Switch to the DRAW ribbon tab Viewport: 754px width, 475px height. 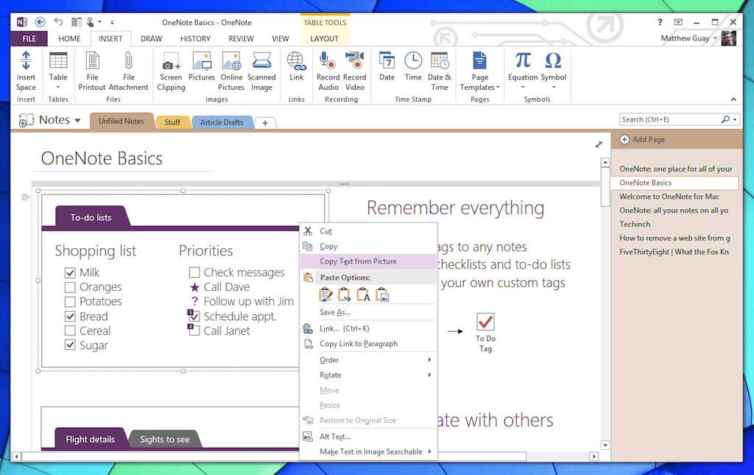pyautogui.click(x=151, y=38)
